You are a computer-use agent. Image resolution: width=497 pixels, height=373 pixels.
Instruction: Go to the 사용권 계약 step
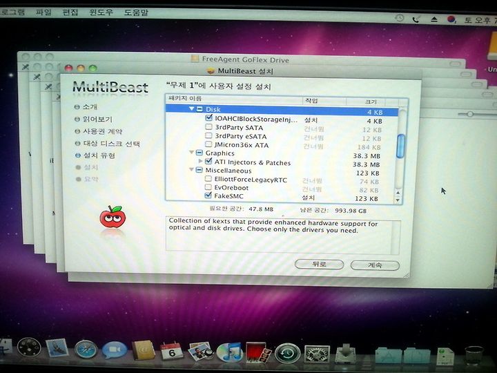click(x=102, y=131)
